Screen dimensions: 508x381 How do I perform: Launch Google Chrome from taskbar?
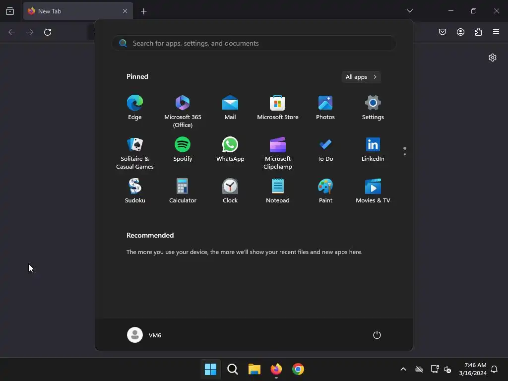298,369
